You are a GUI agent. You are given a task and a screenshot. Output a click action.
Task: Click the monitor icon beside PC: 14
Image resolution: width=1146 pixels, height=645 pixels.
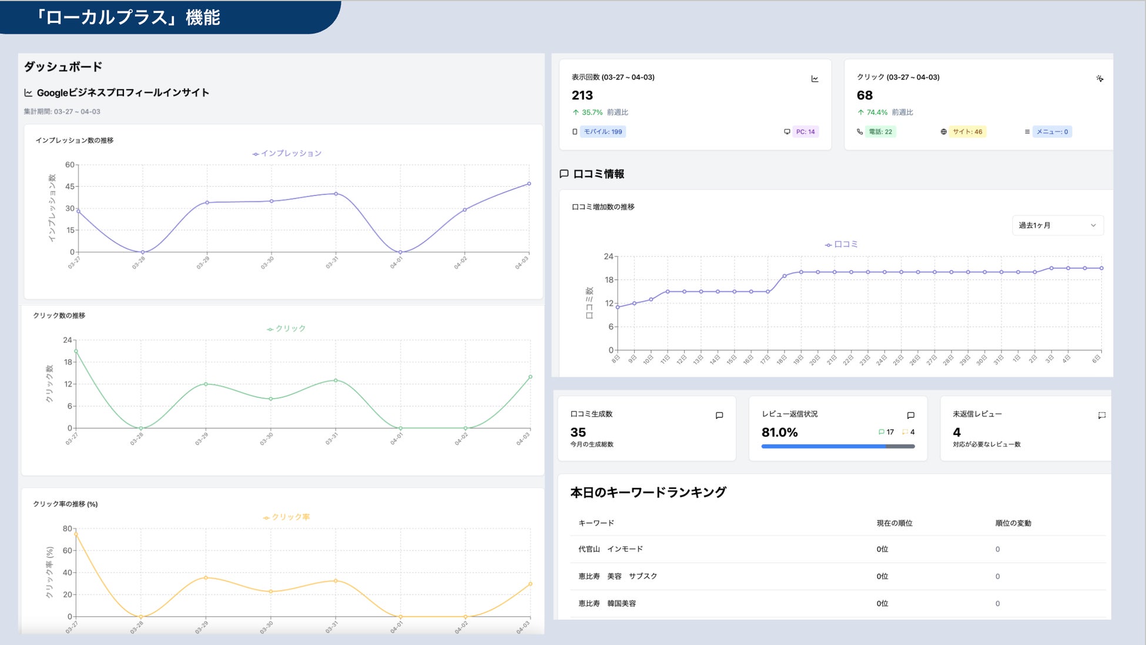pyautogui.click(x=787, y=132)
